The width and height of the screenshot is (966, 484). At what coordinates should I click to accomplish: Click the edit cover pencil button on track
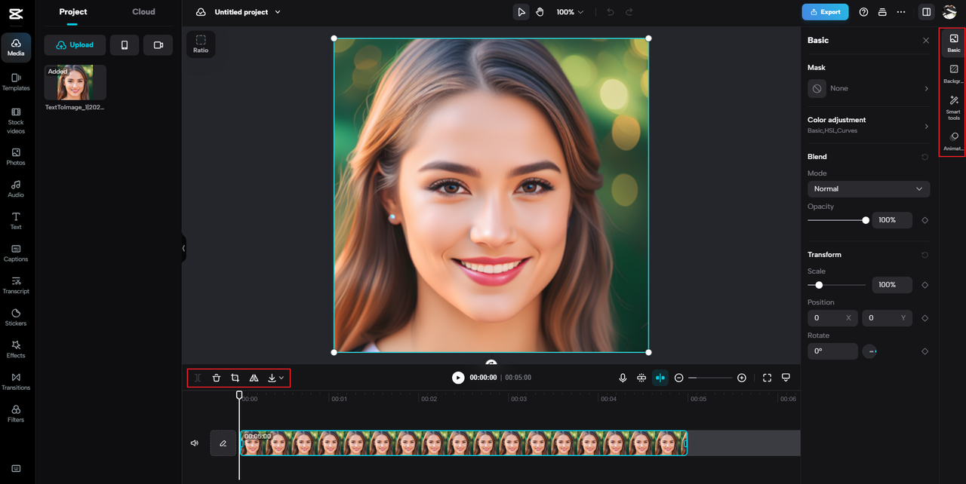223,443
